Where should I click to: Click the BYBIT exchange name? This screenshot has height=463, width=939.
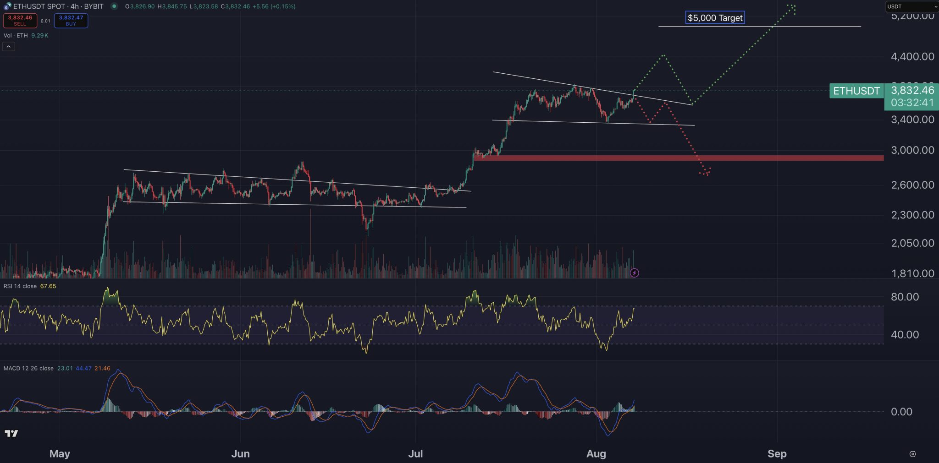[x=95, y=6]
